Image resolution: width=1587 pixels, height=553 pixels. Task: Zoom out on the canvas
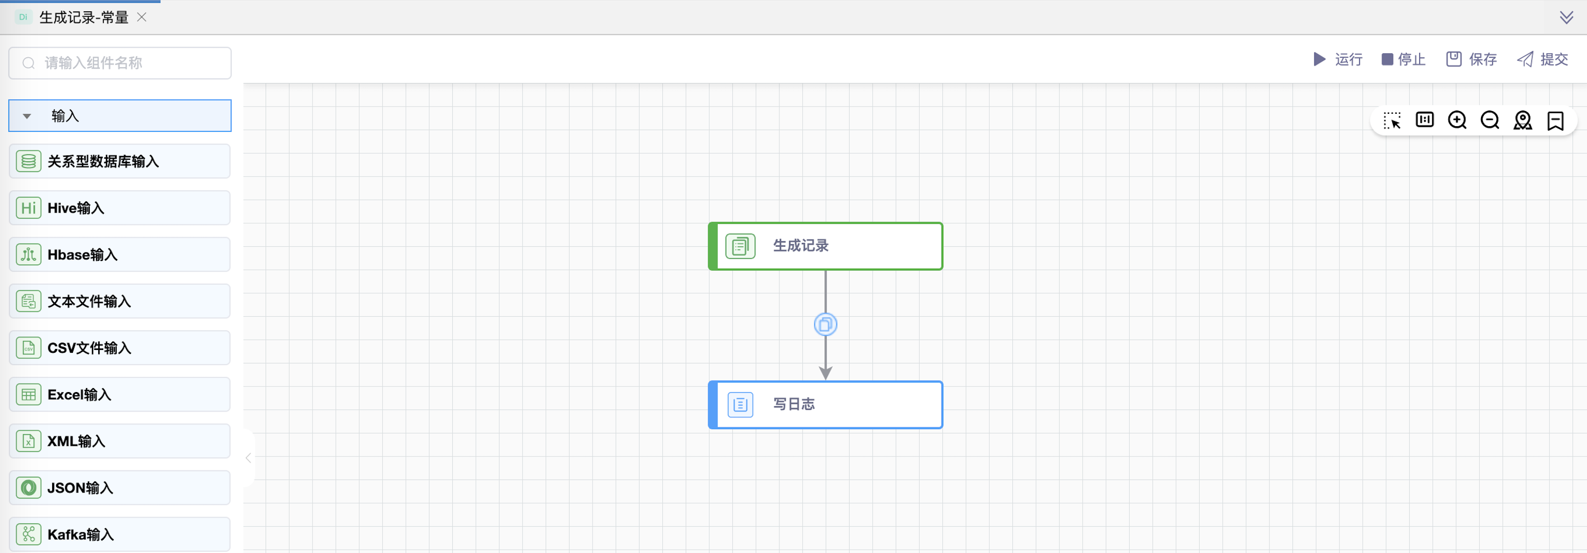pyautogui.click(x=1490, y=121)
